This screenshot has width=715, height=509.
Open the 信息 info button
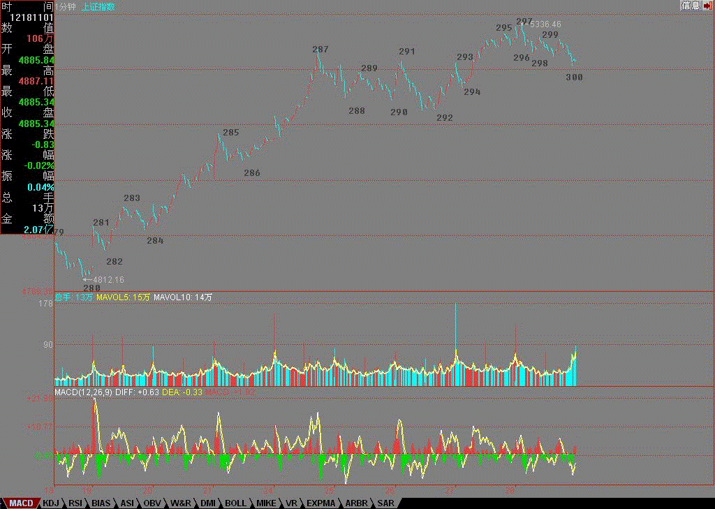pos(691,6)
